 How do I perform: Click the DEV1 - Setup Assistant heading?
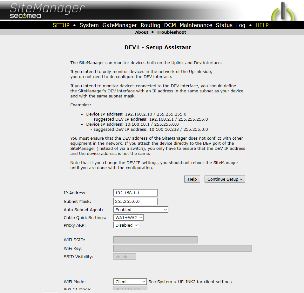pyautogui.click(x=158, y=47)
